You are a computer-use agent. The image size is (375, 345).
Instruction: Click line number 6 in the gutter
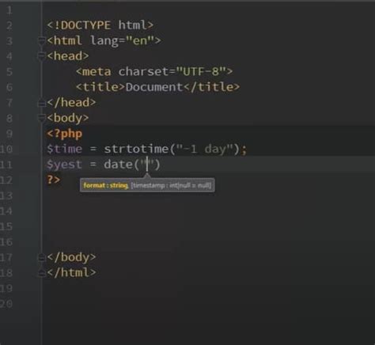tap(9, 87)
